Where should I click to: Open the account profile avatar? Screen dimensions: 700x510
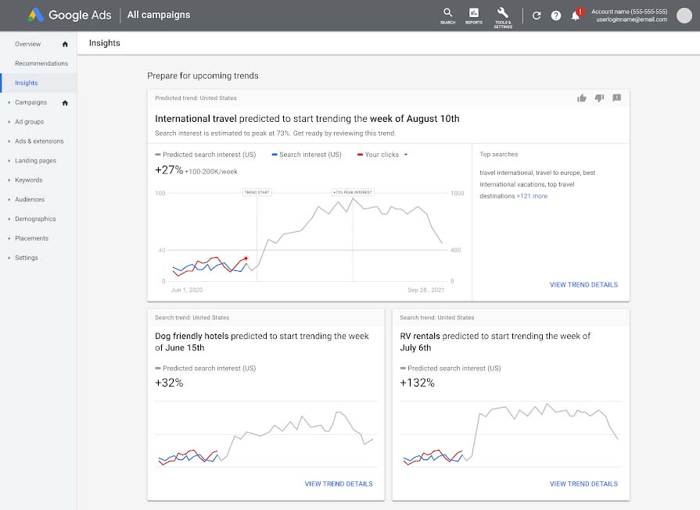coord(684,16)
